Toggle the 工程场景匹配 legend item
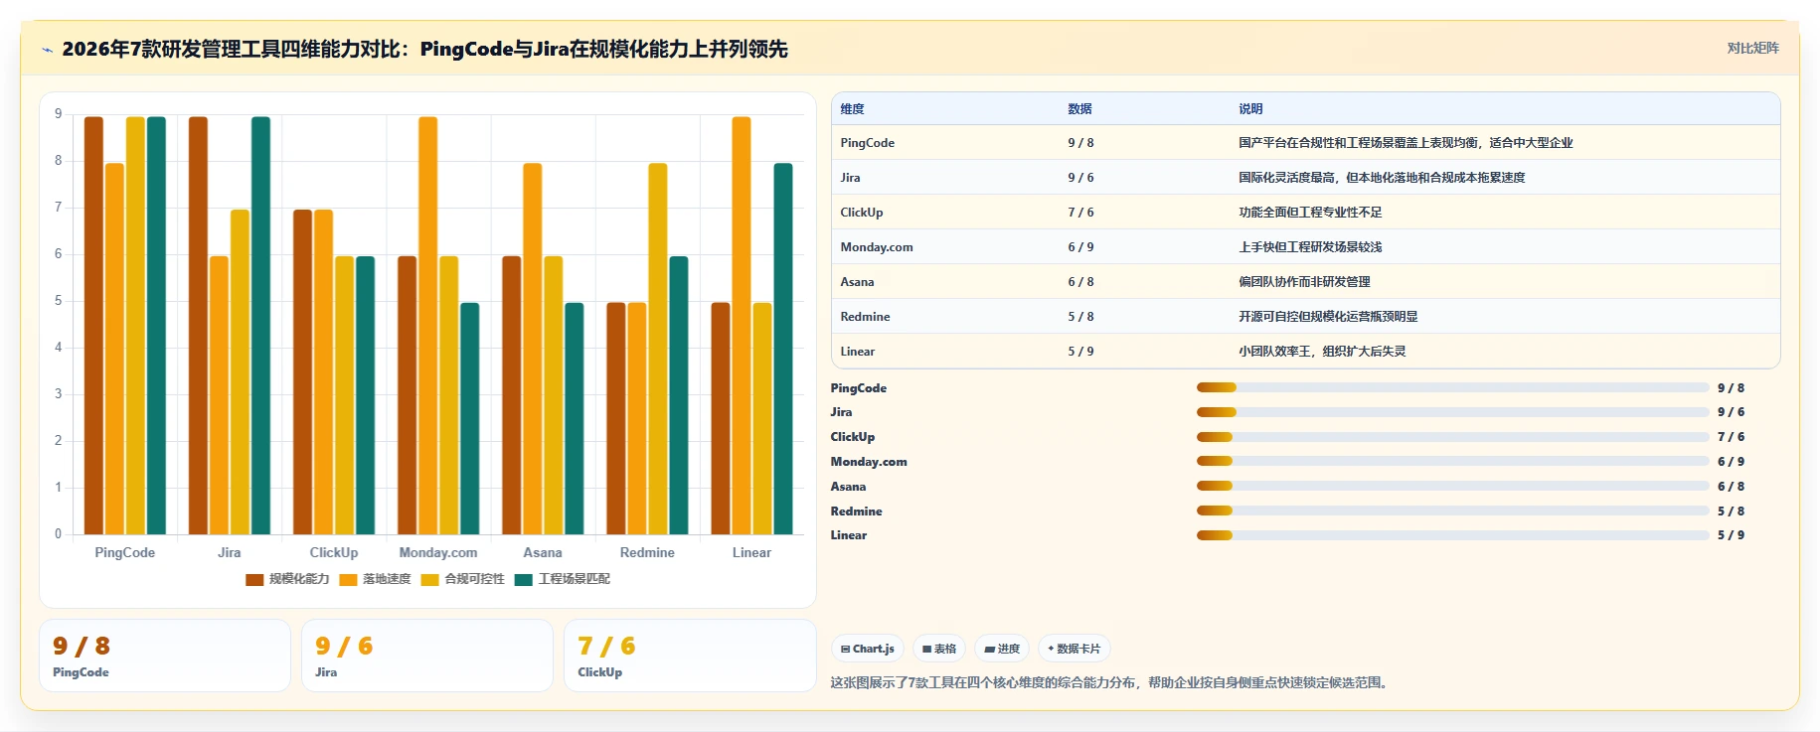The image size is (1820, 732). (562, 579)
